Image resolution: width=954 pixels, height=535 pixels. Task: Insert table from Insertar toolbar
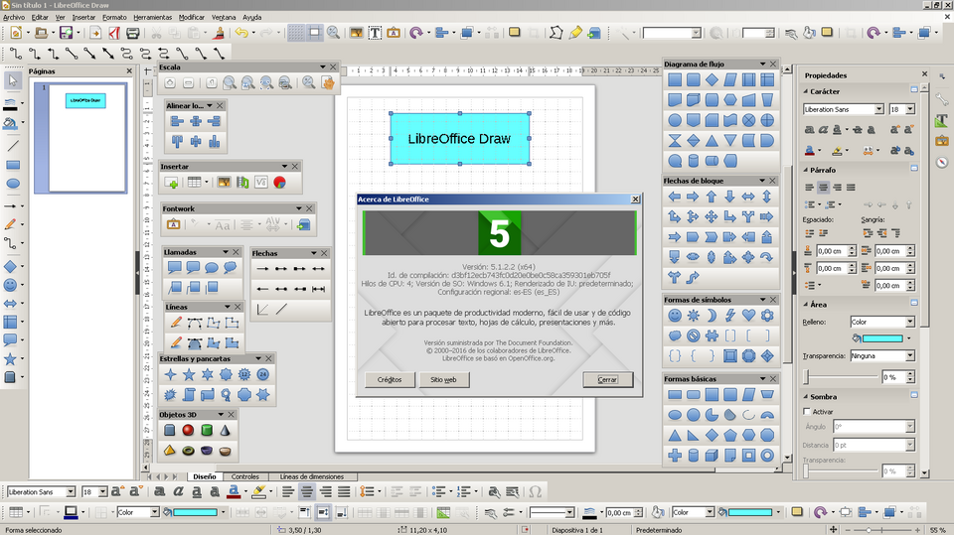coord(194,183)
